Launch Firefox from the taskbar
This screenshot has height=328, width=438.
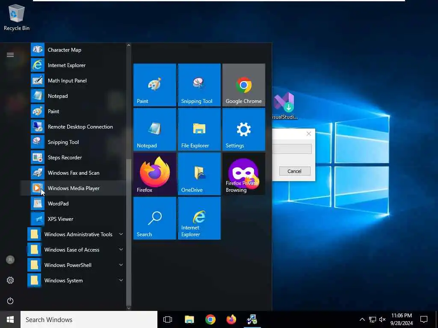click(231, 319)
